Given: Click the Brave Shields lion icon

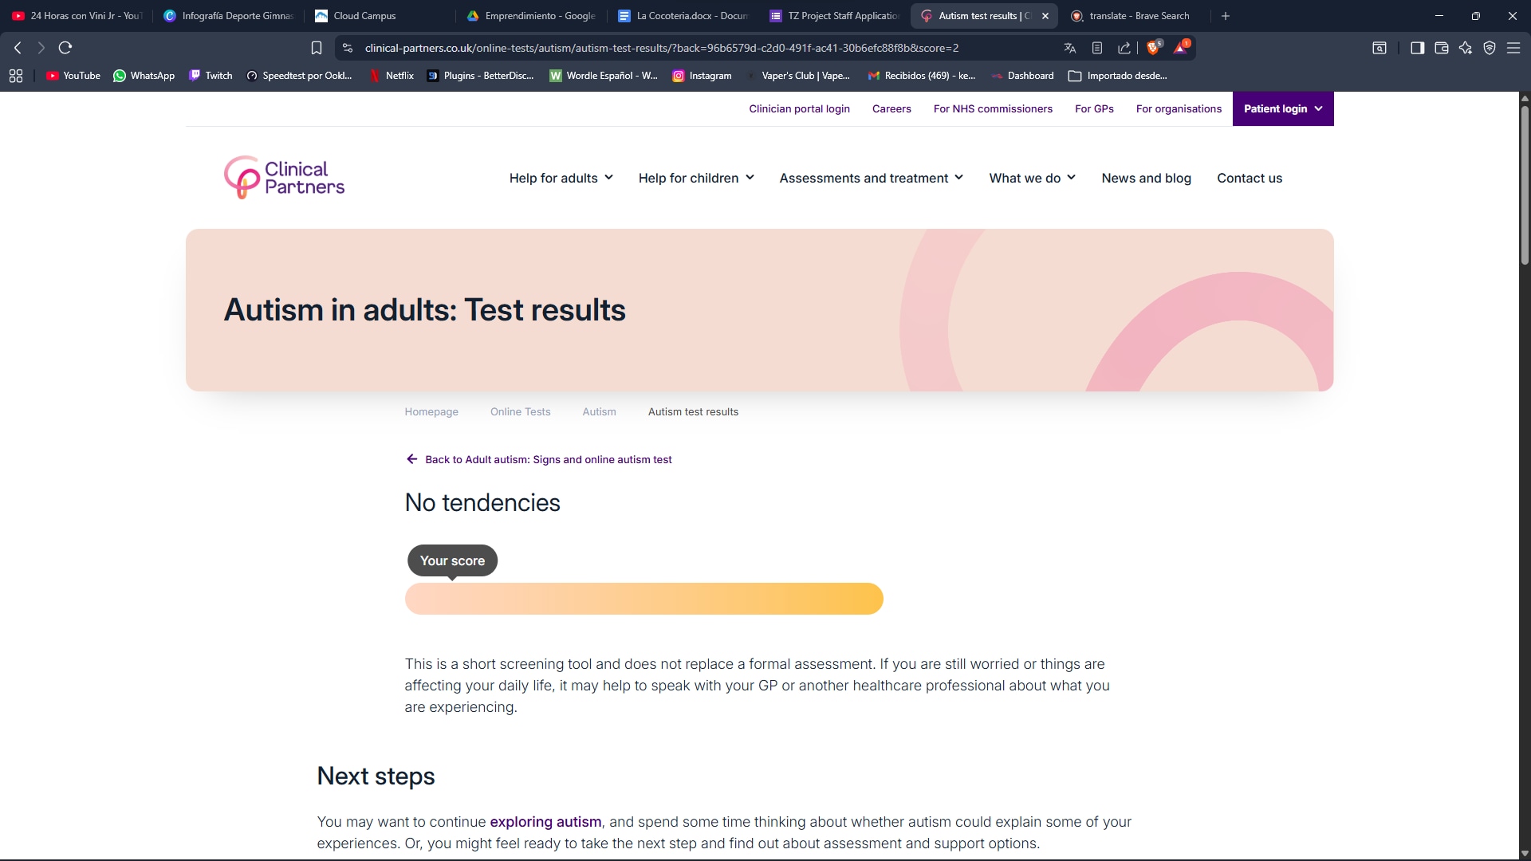Looking at the screenshot, I should (x=1153, y=48).
